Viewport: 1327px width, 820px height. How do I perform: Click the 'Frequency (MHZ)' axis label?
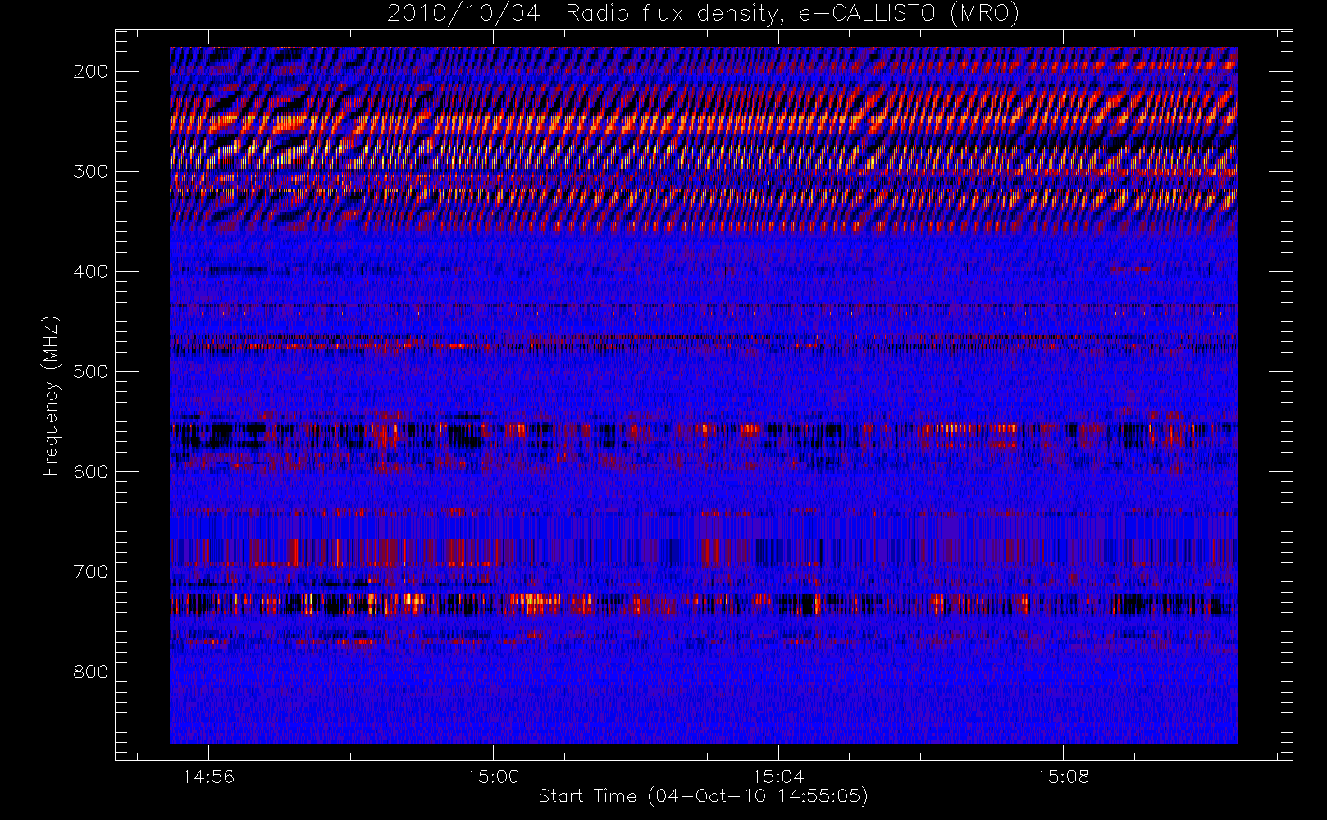(x=51, y=395)
